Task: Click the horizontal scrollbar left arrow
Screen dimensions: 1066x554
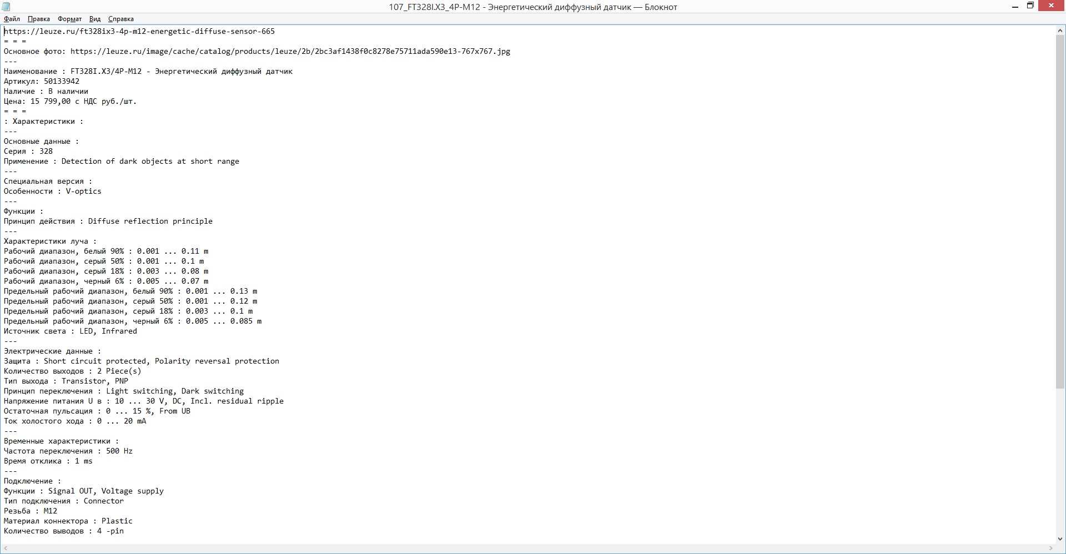Action: [x=5, y=548]
